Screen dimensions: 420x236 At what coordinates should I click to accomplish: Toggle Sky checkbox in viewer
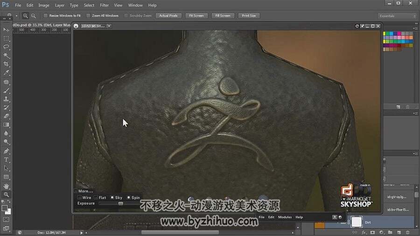click(x=112, y=197)
